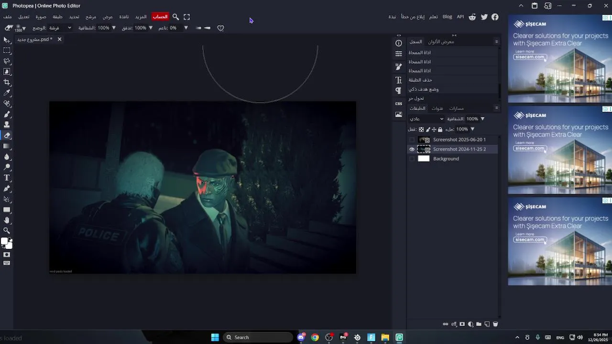
Task: Open the layer blend mode dropdown عادي
Action: pos(426,119)
